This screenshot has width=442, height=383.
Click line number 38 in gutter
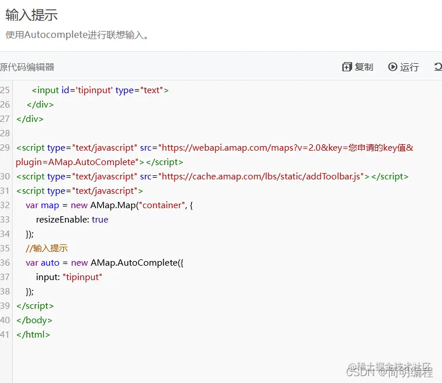click(5, 291)
